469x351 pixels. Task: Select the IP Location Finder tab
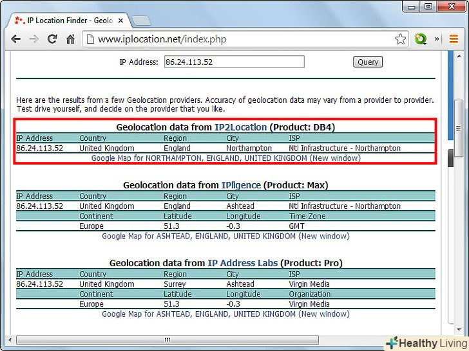64,21
